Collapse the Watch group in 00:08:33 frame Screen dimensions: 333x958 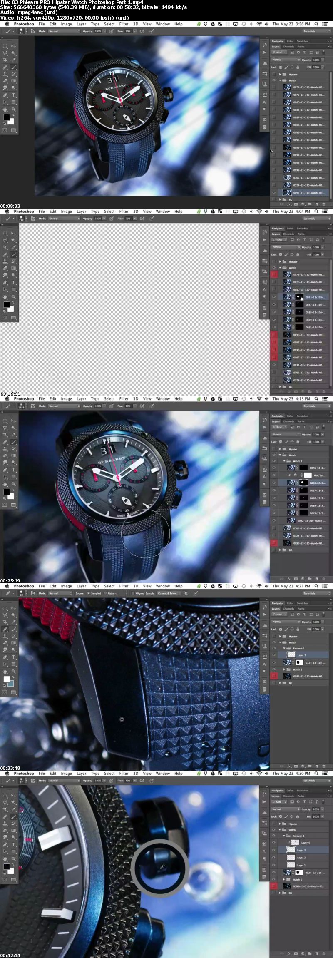[280, 80]
